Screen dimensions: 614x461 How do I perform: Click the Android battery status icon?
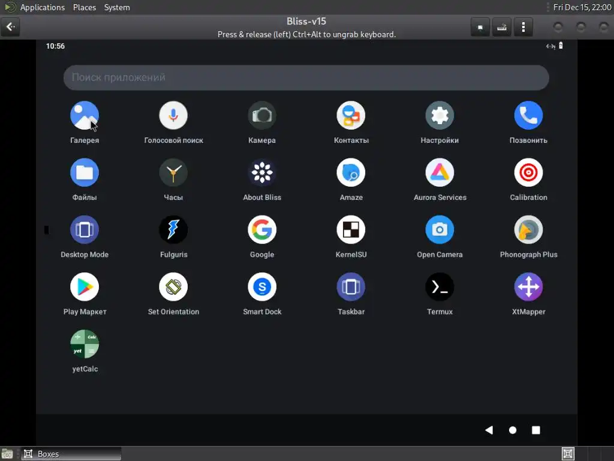pos(561,46)
